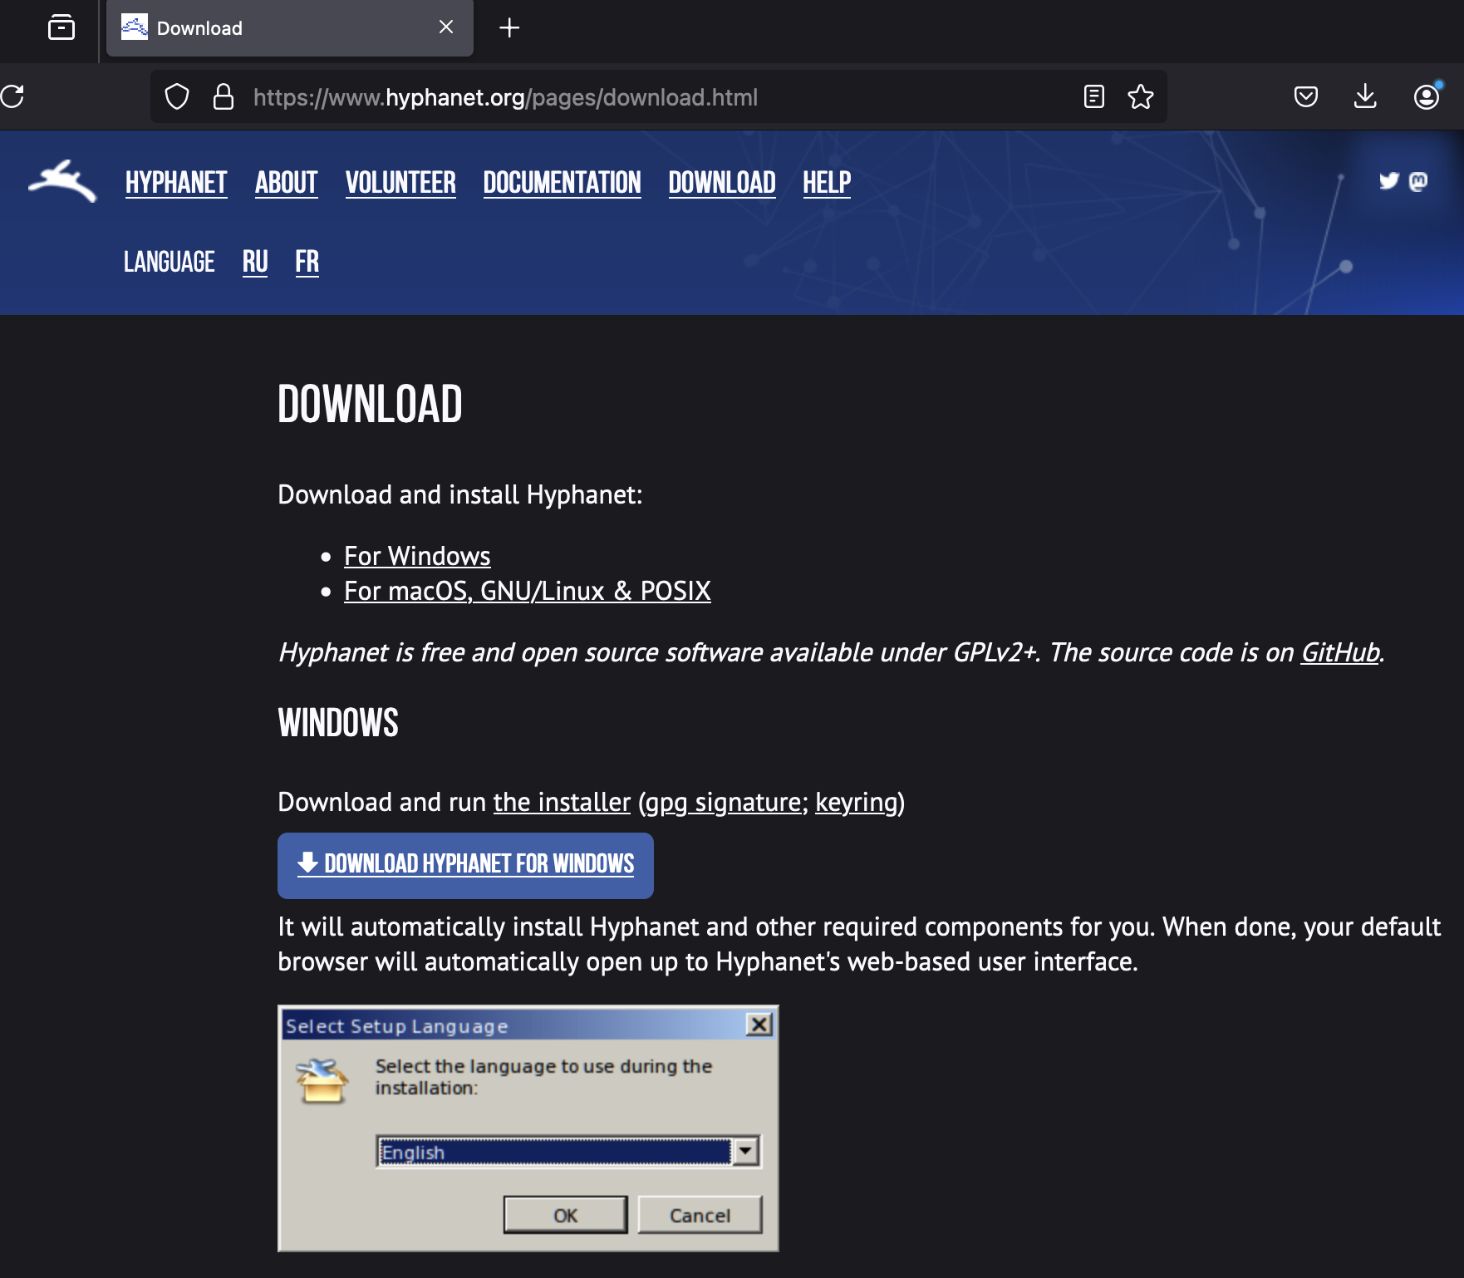Open the Firefox account menu
The width and height of the screenshot is (1464, 1278).
[x=1426, y=96]
